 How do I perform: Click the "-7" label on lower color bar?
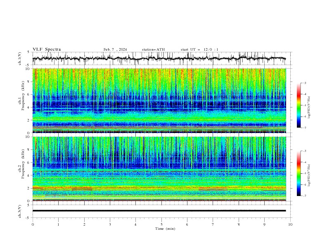(x=304, y=196)
